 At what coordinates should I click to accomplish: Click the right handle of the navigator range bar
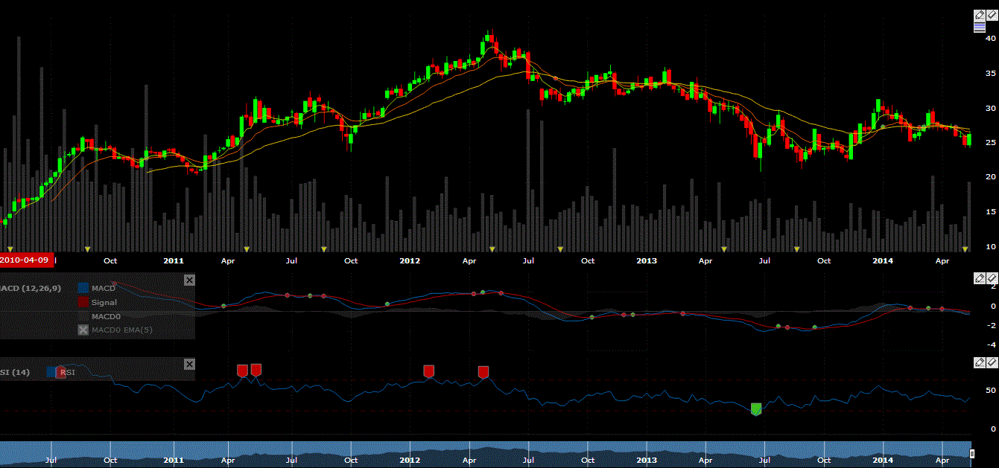pos(971,453)
